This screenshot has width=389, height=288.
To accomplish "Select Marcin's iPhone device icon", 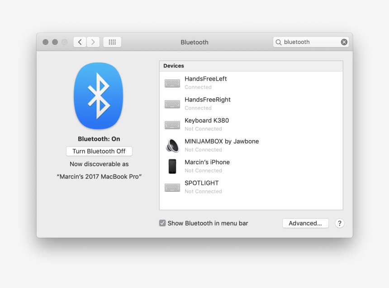I will (x=172, y=166).
